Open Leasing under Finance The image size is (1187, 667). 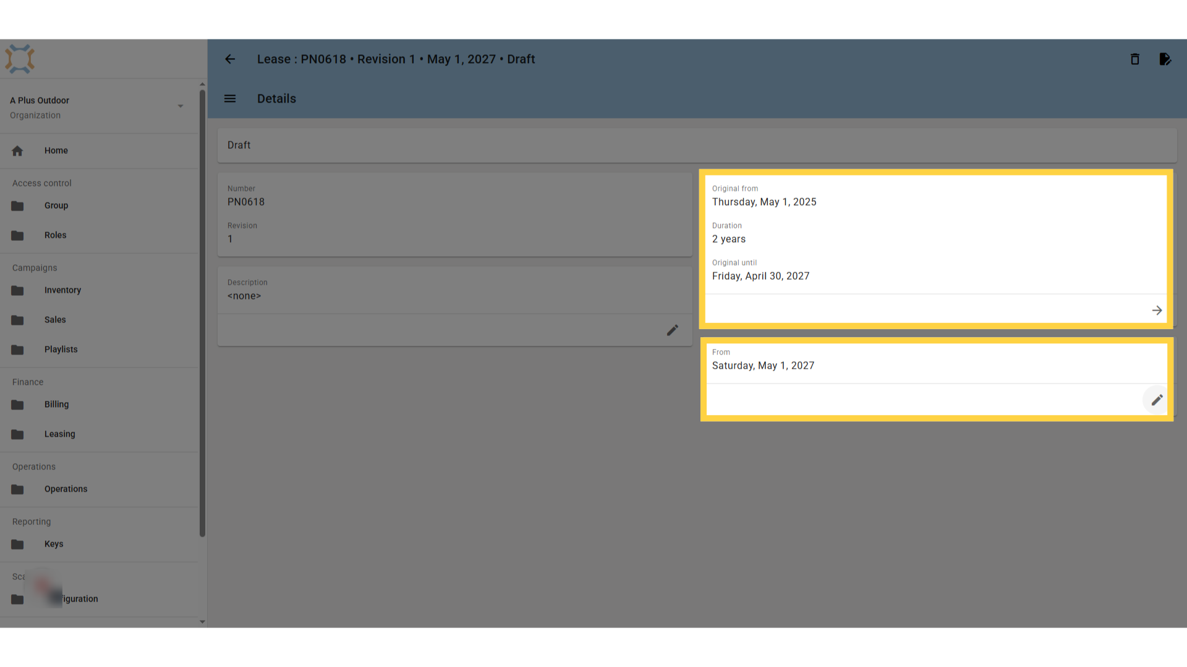(99, 434)
